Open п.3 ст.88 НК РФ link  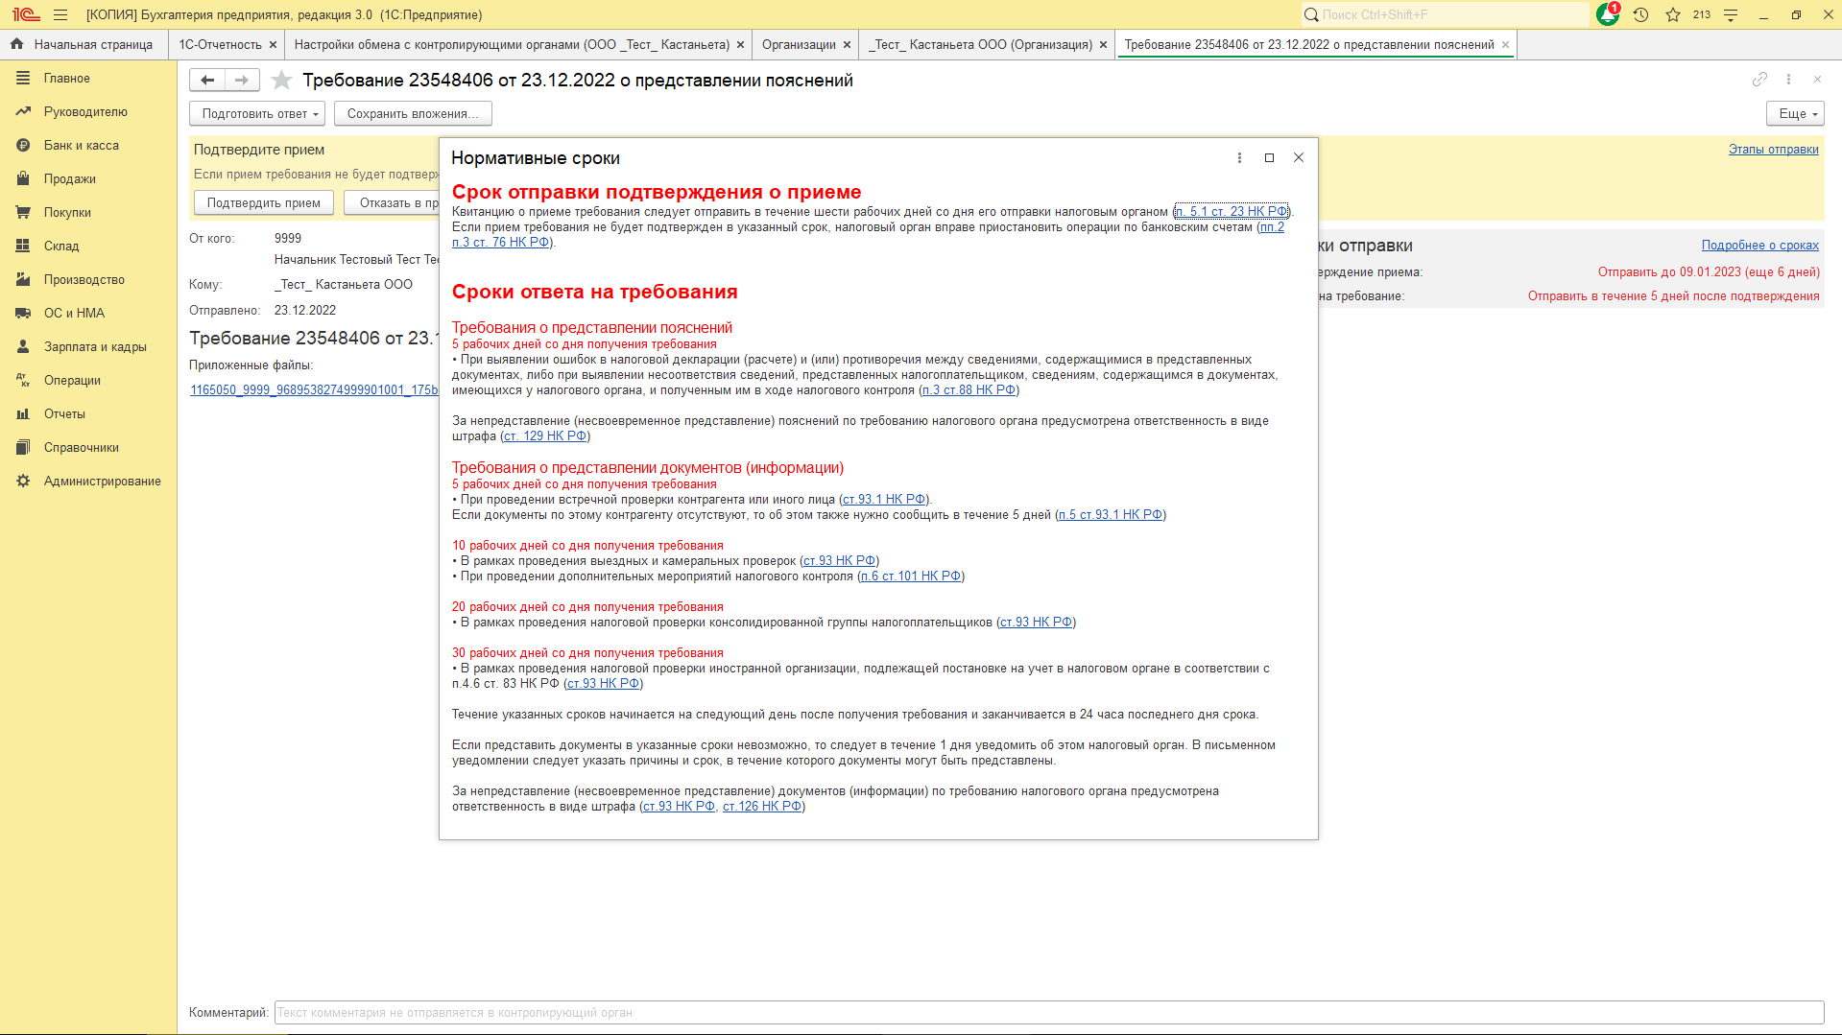[x=969, y=389]
